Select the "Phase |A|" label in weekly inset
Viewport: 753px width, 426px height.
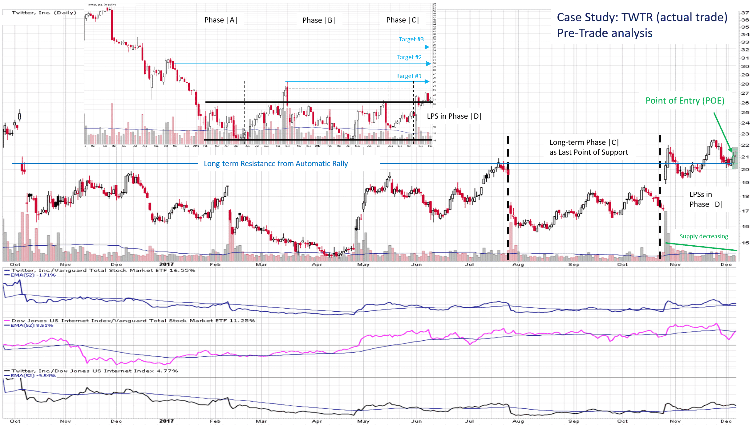tap(221, 20)
